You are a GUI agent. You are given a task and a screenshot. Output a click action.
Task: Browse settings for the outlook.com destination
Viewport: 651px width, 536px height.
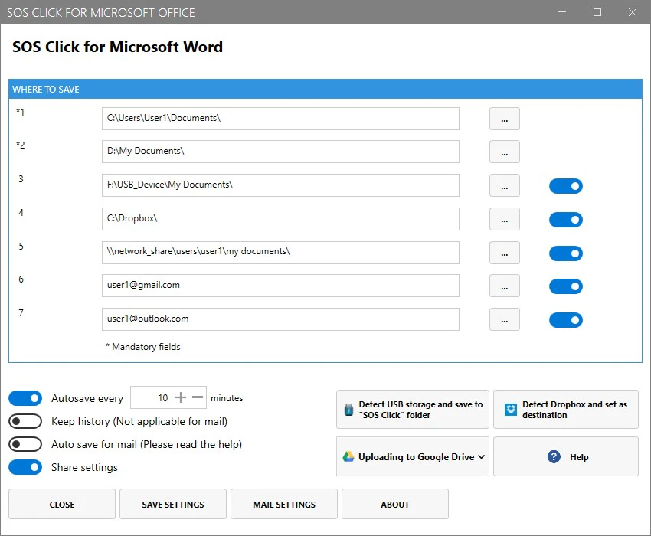(x=504, y=319)
